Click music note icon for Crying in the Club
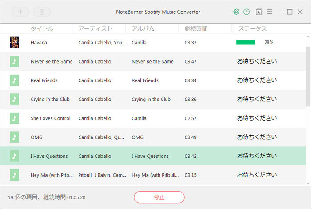This screenshot has height=209, width=311. (15, 99)
